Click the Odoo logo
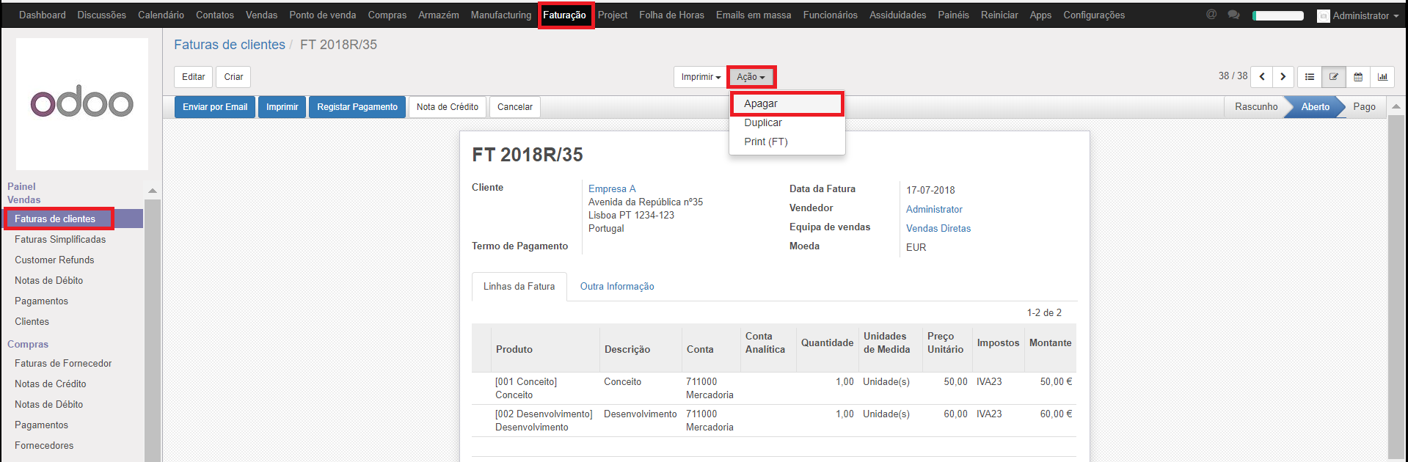The image size is (1408, 462). (81, 103)
